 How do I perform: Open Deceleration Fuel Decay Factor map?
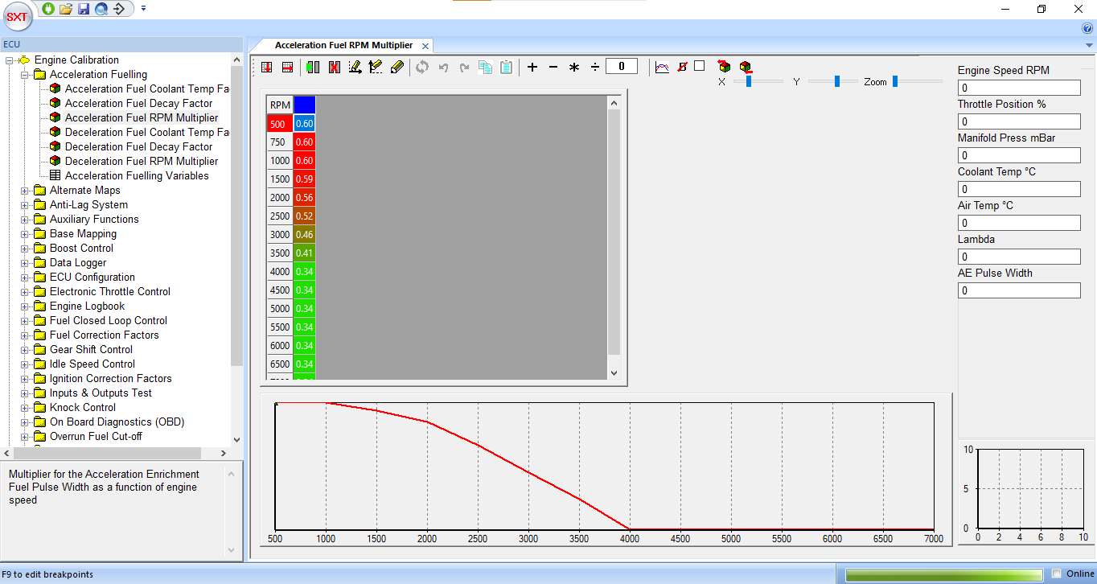138,147
